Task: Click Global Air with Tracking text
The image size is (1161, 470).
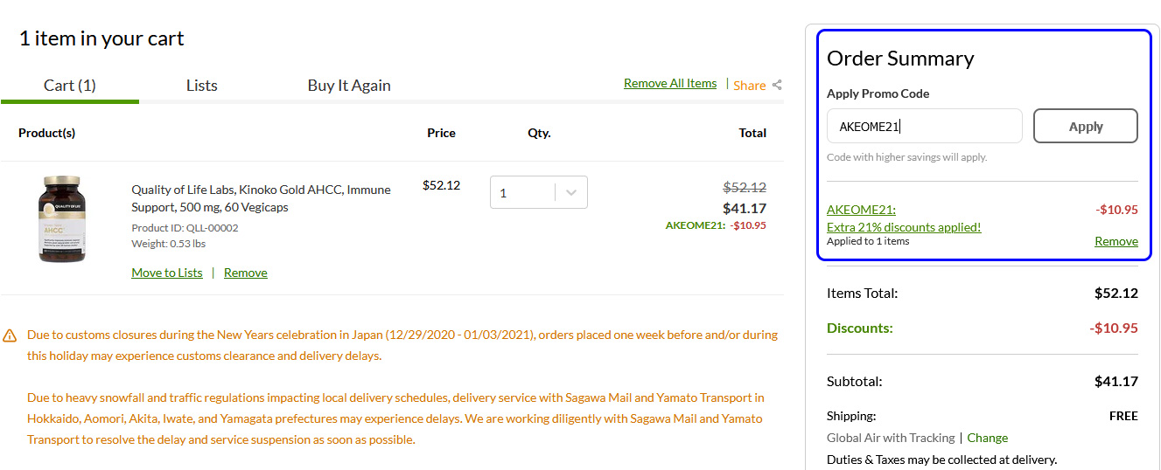Action: pos(891,438)
